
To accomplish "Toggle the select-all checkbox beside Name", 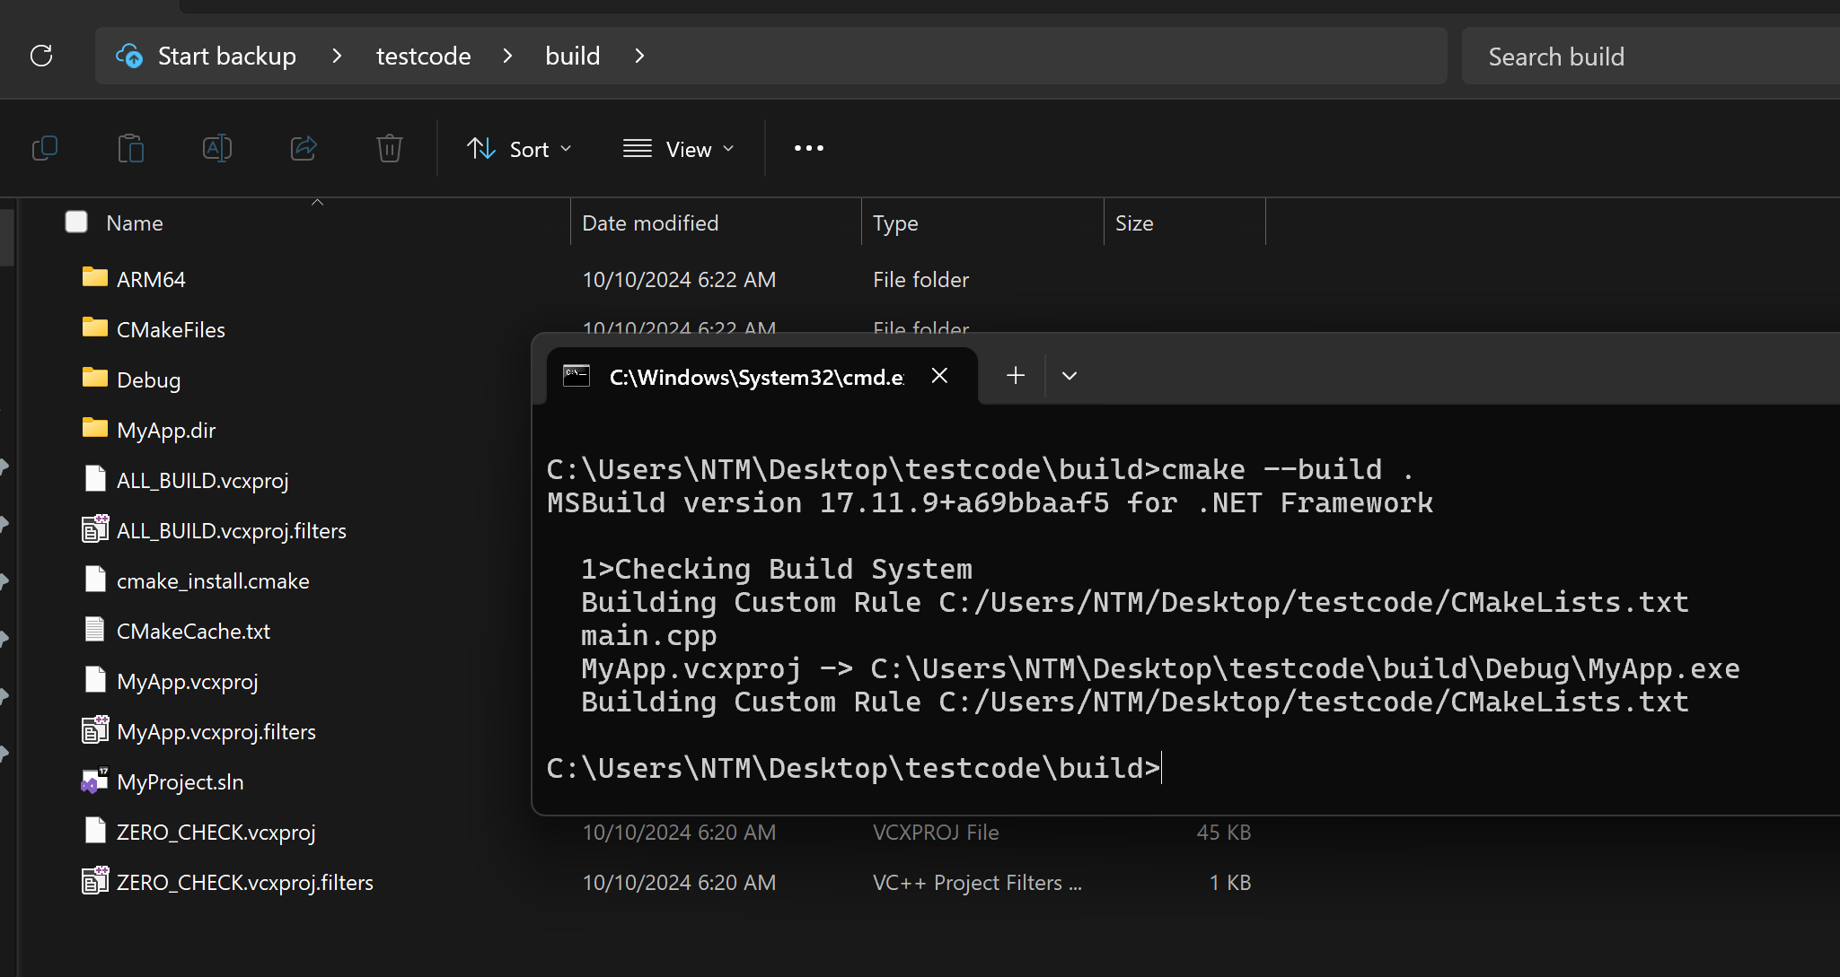I will click(76, 222).
